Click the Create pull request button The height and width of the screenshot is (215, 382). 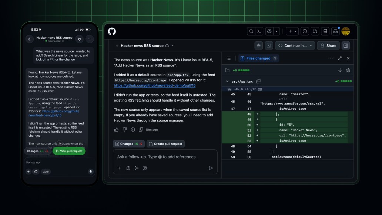coord(166,144)
